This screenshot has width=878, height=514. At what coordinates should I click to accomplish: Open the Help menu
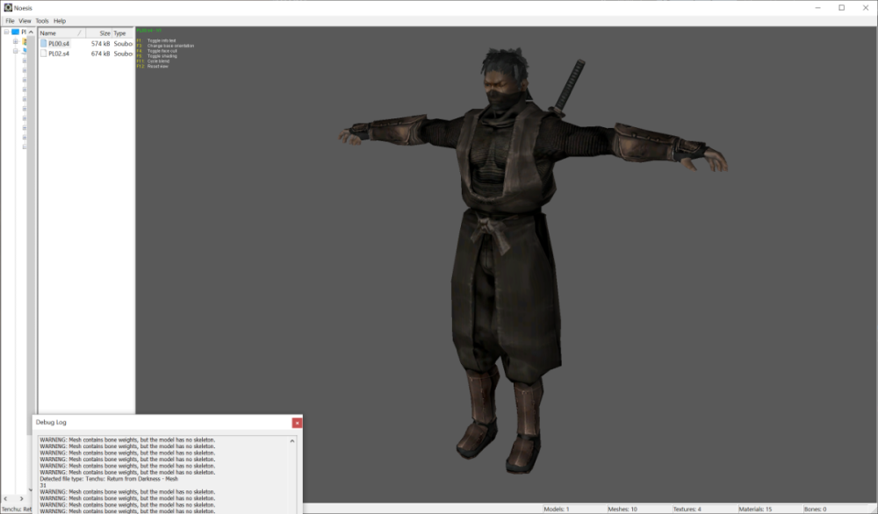click(60, 21)
